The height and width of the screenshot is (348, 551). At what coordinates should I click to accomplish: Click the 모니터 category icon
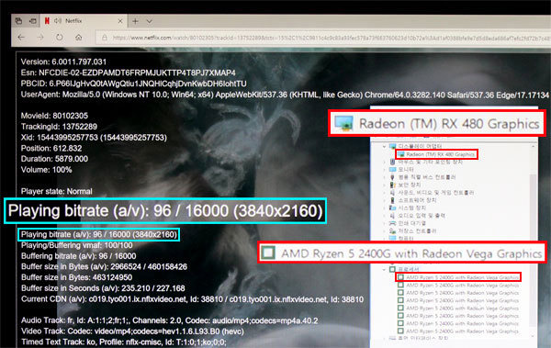(392, 170)
